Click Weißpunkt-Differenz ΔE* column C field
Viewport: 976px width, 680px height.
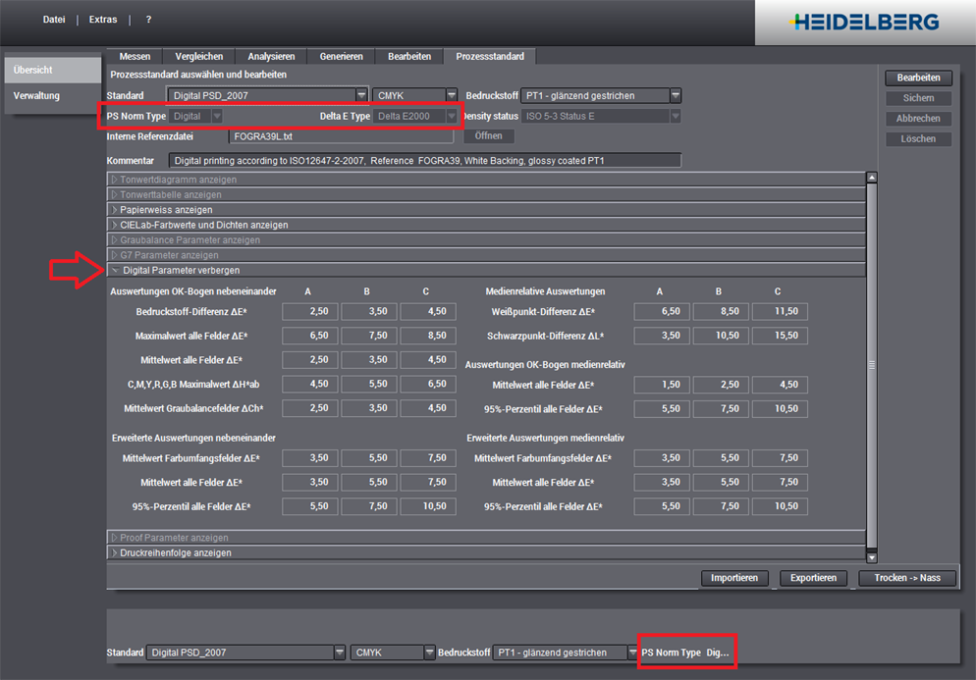pos(780,311)
